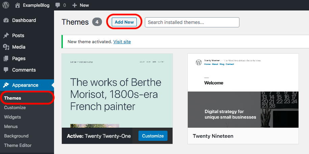
Task: Click the Pages icon in sidebar
Action: (6, 58)
